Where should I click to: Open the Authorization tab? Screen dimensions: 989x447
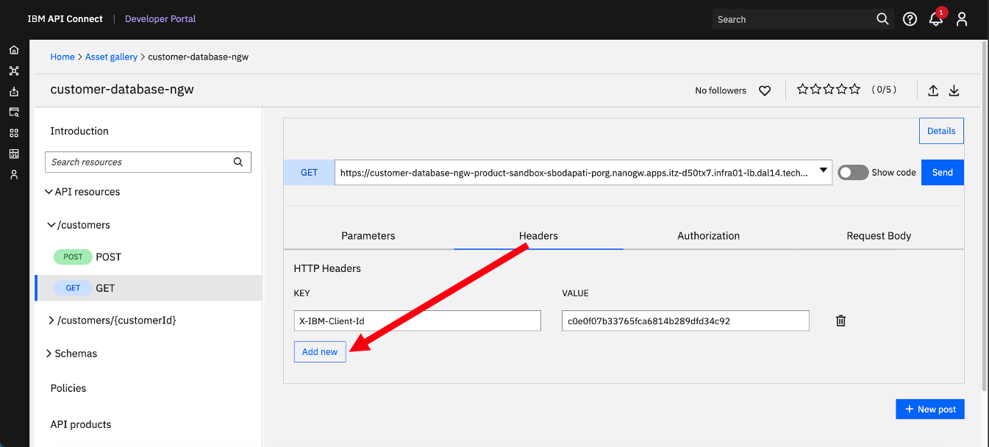pos(709,236)
